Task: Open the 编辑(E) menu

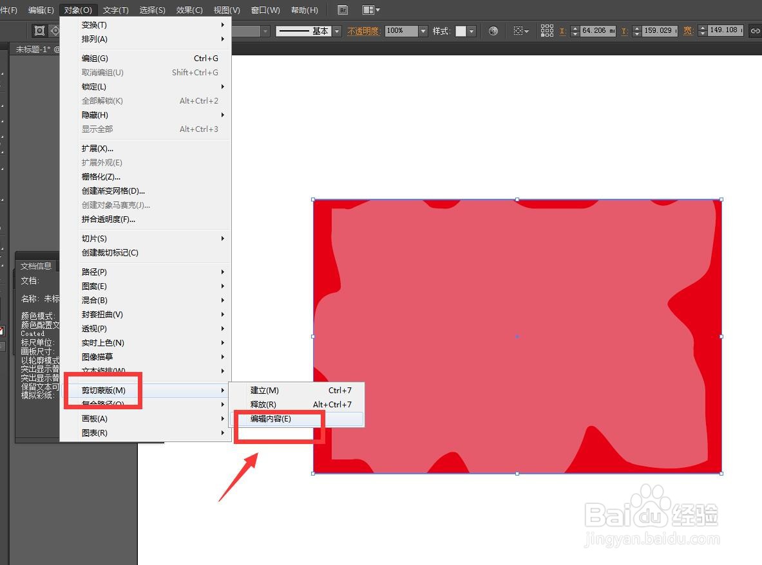Action: (x=41, y=10)
